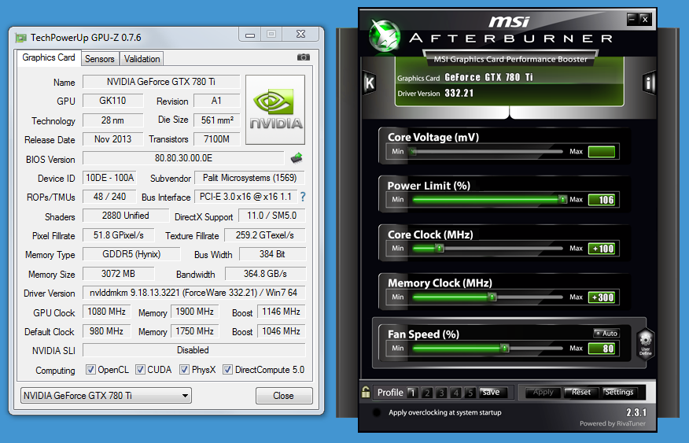
Task: Switch to the Sensors tab
Action: coord(100,59)
